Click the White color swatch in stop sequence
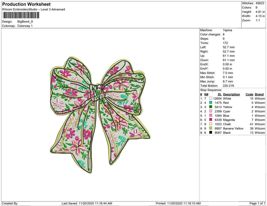This screenshot has width=267, height=206. tap(211, 99)
